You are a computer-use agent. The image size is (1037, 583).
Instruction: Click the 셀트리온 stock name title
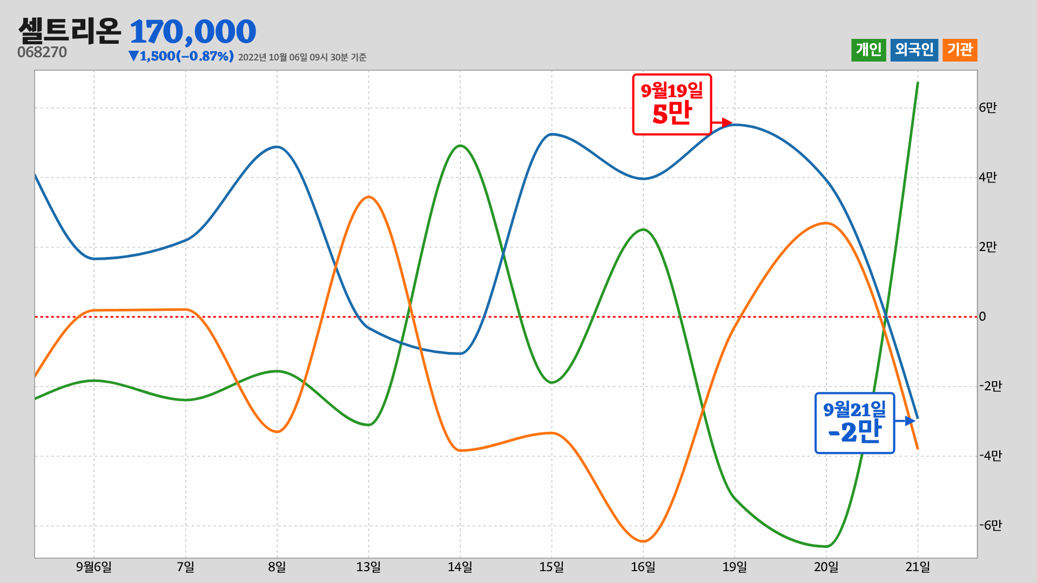(x=70, y=31)
